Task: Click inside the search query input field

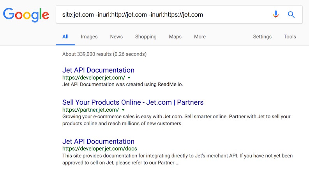Action: (x=164, y=14)
